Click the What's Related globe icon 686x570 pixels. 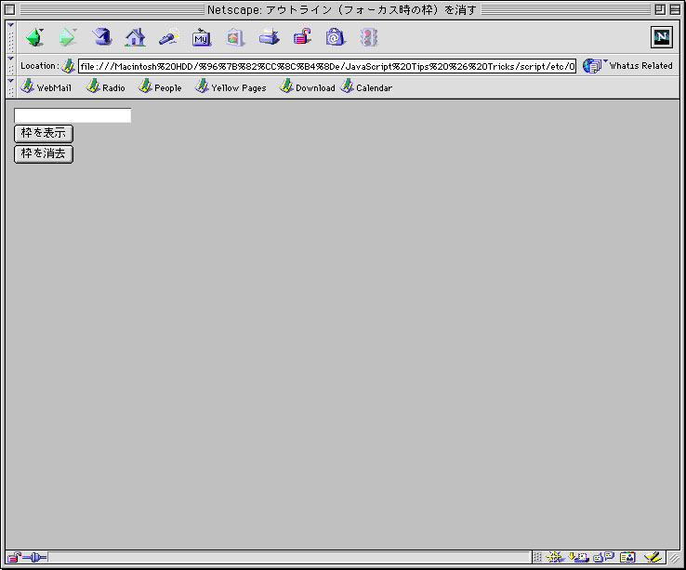click(591, 66)
